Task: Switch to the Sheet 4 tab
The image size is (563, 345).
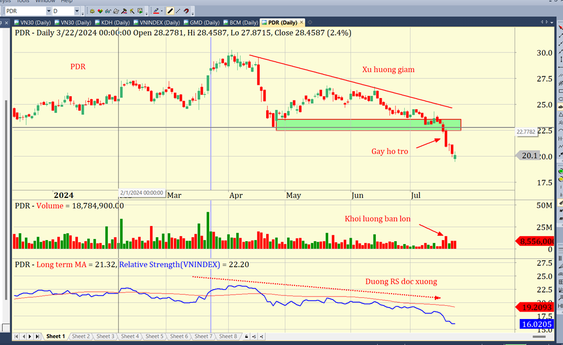Action: [129, 336]
